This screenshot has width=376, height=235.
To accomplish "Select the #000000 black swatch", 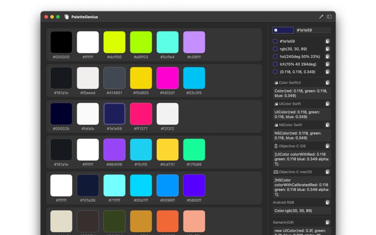I will point(61,42).
